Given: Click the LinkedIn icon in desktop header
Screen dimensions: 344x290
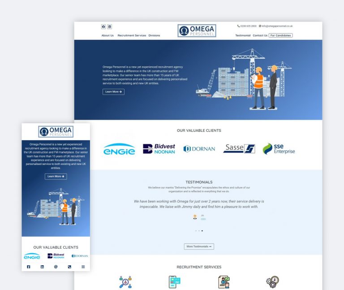Looking at the screenshot, I should tap(110, 27).
